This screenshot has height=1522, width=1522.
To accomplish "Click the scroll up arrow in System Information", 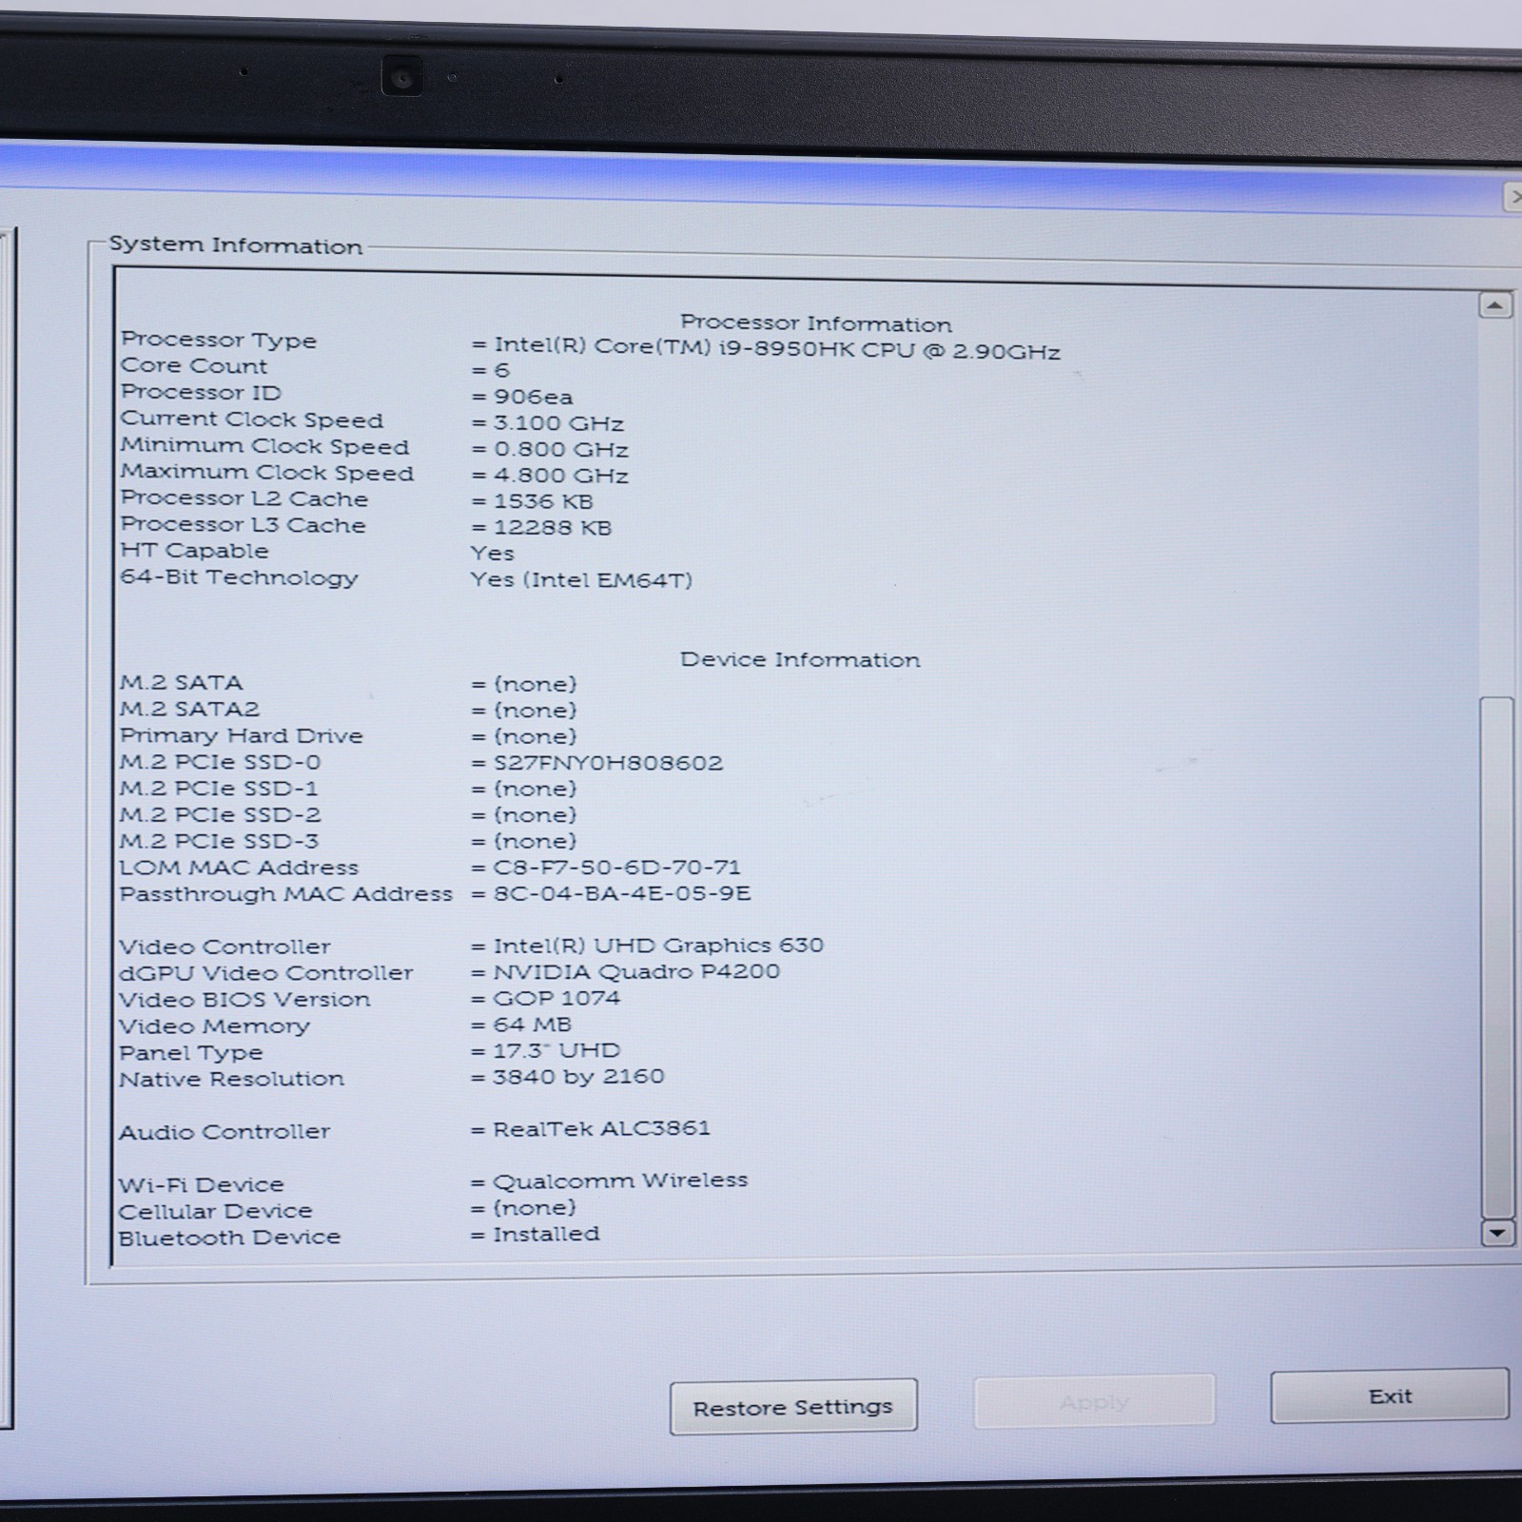I will 1495,305.
